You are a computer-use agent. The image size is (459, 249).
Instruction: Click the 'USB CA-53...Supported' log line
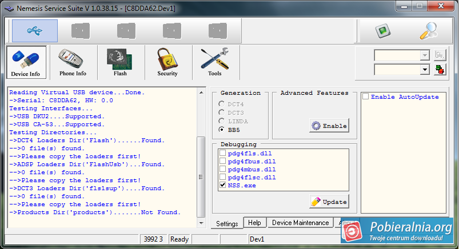57,124
